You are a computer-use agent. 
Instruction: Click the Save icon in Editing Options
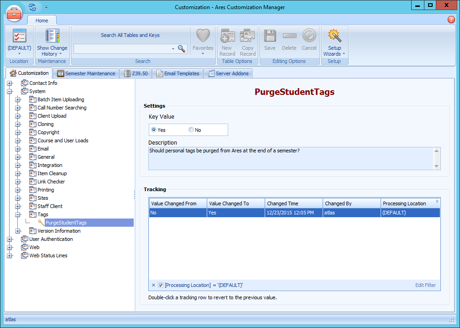pos(270,36)
